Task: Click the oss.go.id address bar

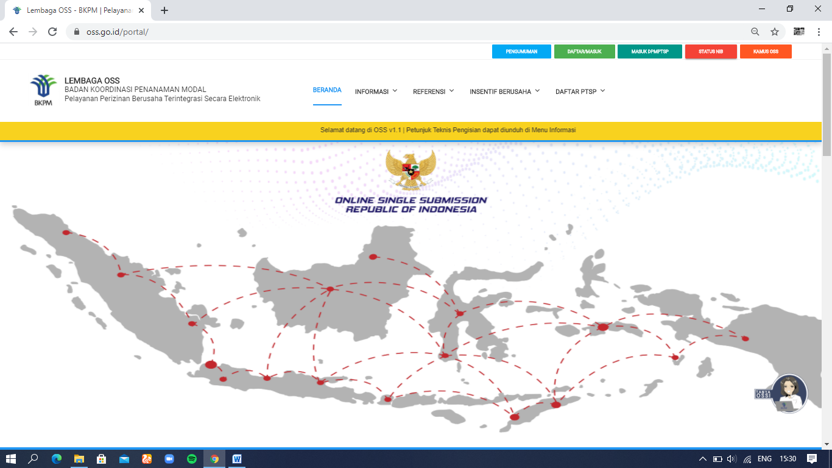Action: pos(408,32)
